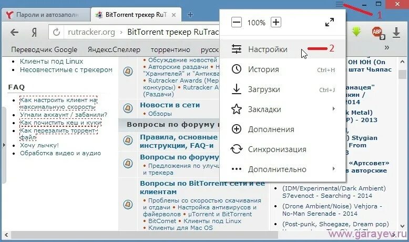
Task: Close the BitTorrent tracker tab
Action: [173, 15]
